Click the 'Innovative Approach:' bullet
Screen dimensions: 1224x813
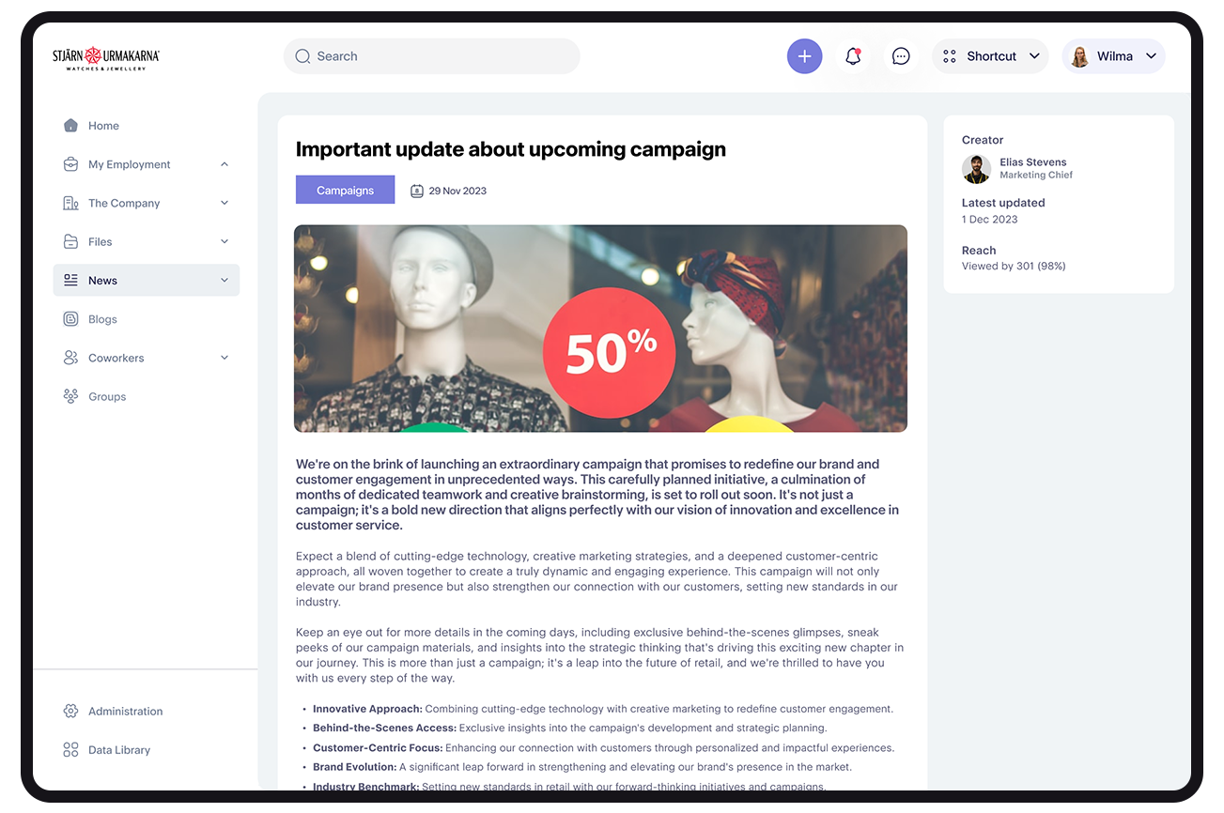(x=367, y=709)
